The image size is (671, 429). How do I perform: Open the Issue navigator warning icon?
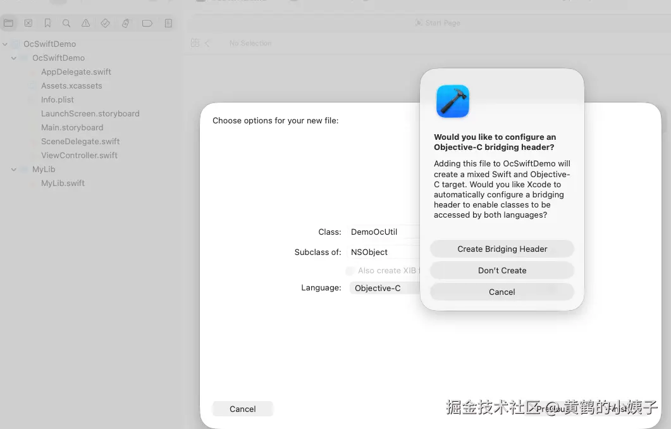coord(85,23)
